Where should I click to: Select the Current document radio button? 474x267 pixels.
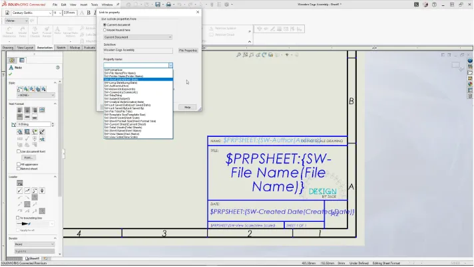[x=105, y=25]
